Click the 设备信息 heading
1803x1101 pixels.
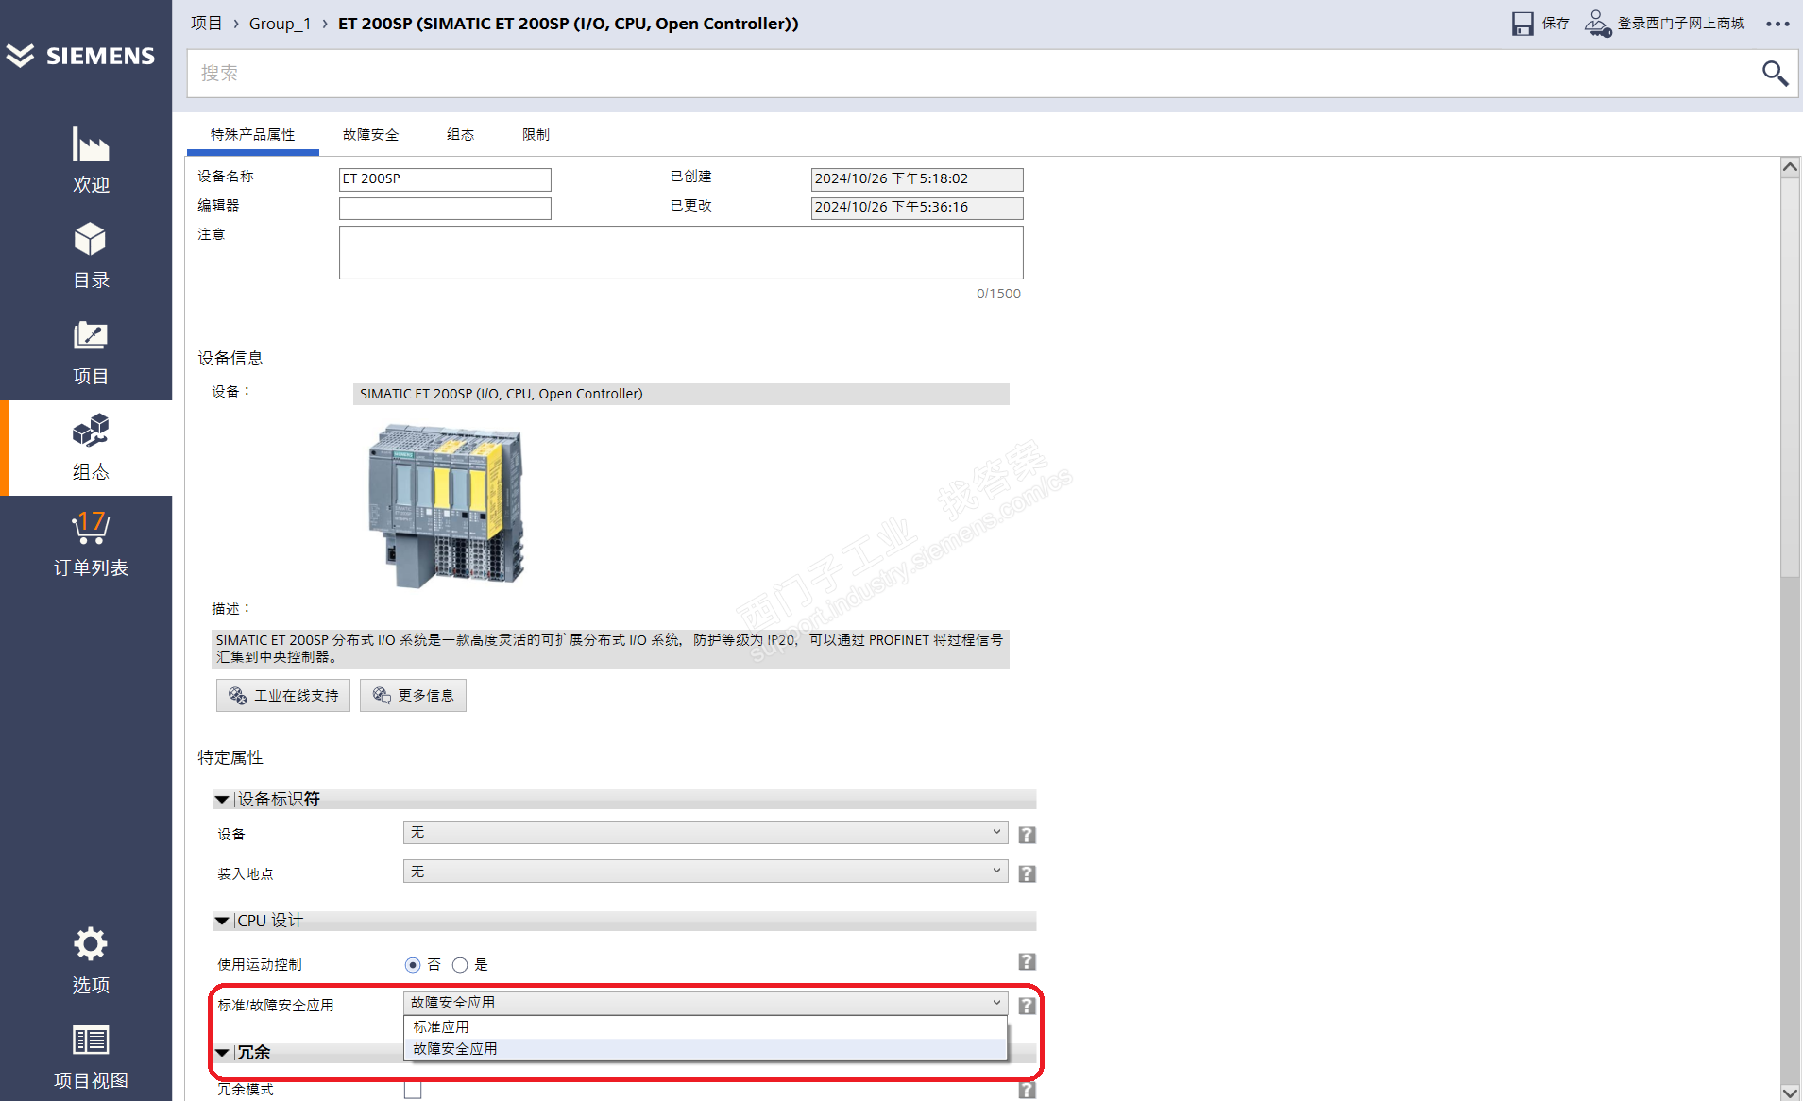230,358
